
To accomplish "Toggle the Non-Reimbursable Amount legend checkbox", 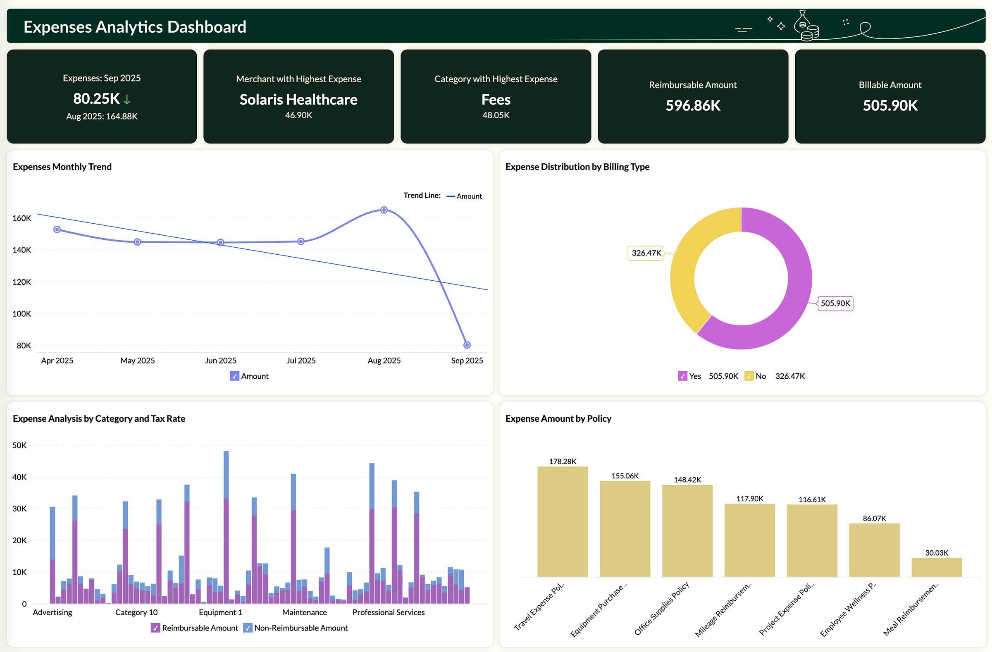I will (248, 628).
